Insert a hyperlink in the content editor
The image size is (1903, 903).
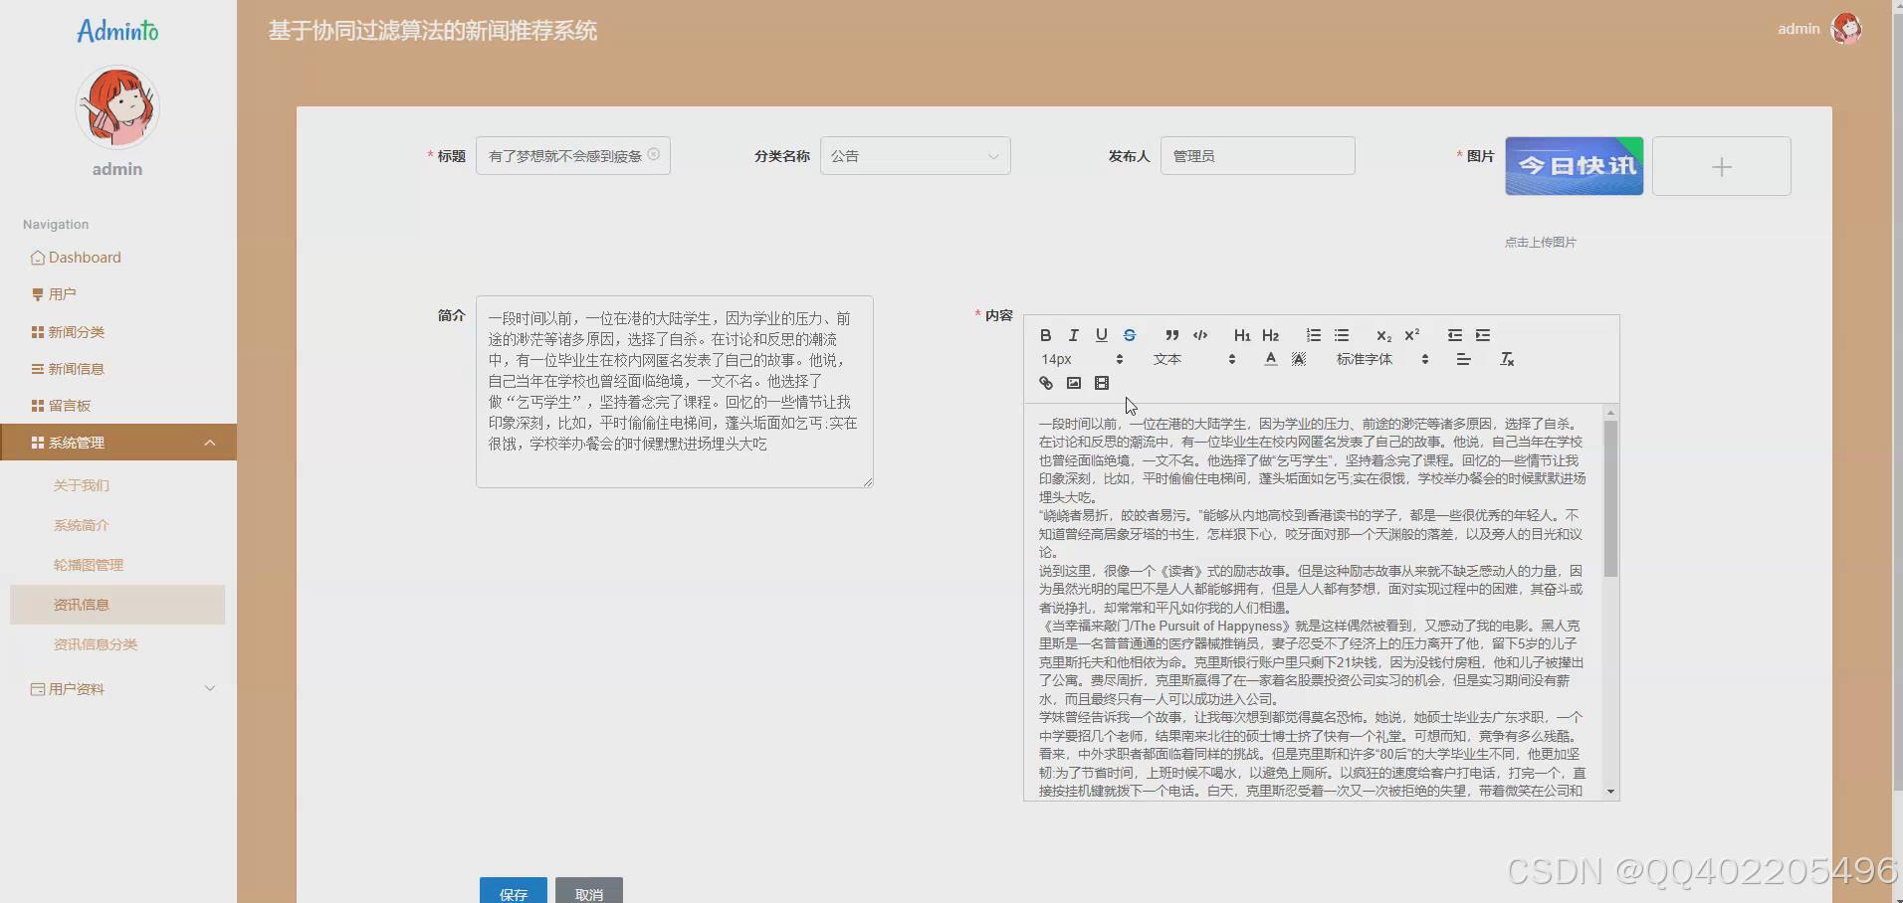(1045, 383)
